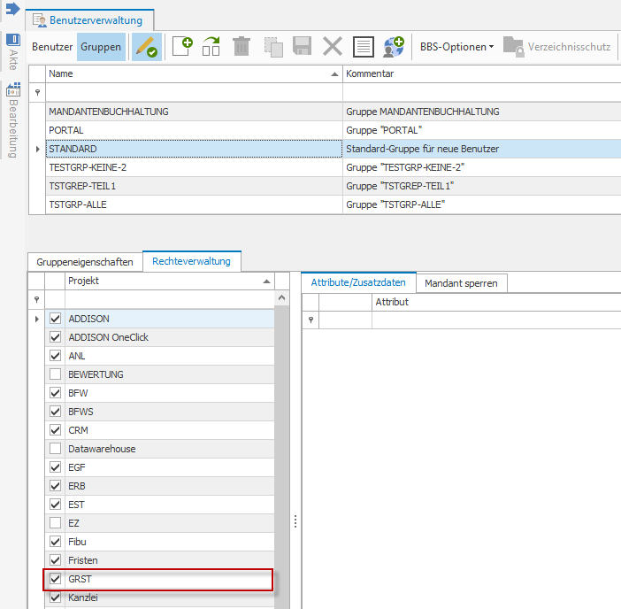
Task: Click STANDARD row indicator arrow
Action: [37, 149]
